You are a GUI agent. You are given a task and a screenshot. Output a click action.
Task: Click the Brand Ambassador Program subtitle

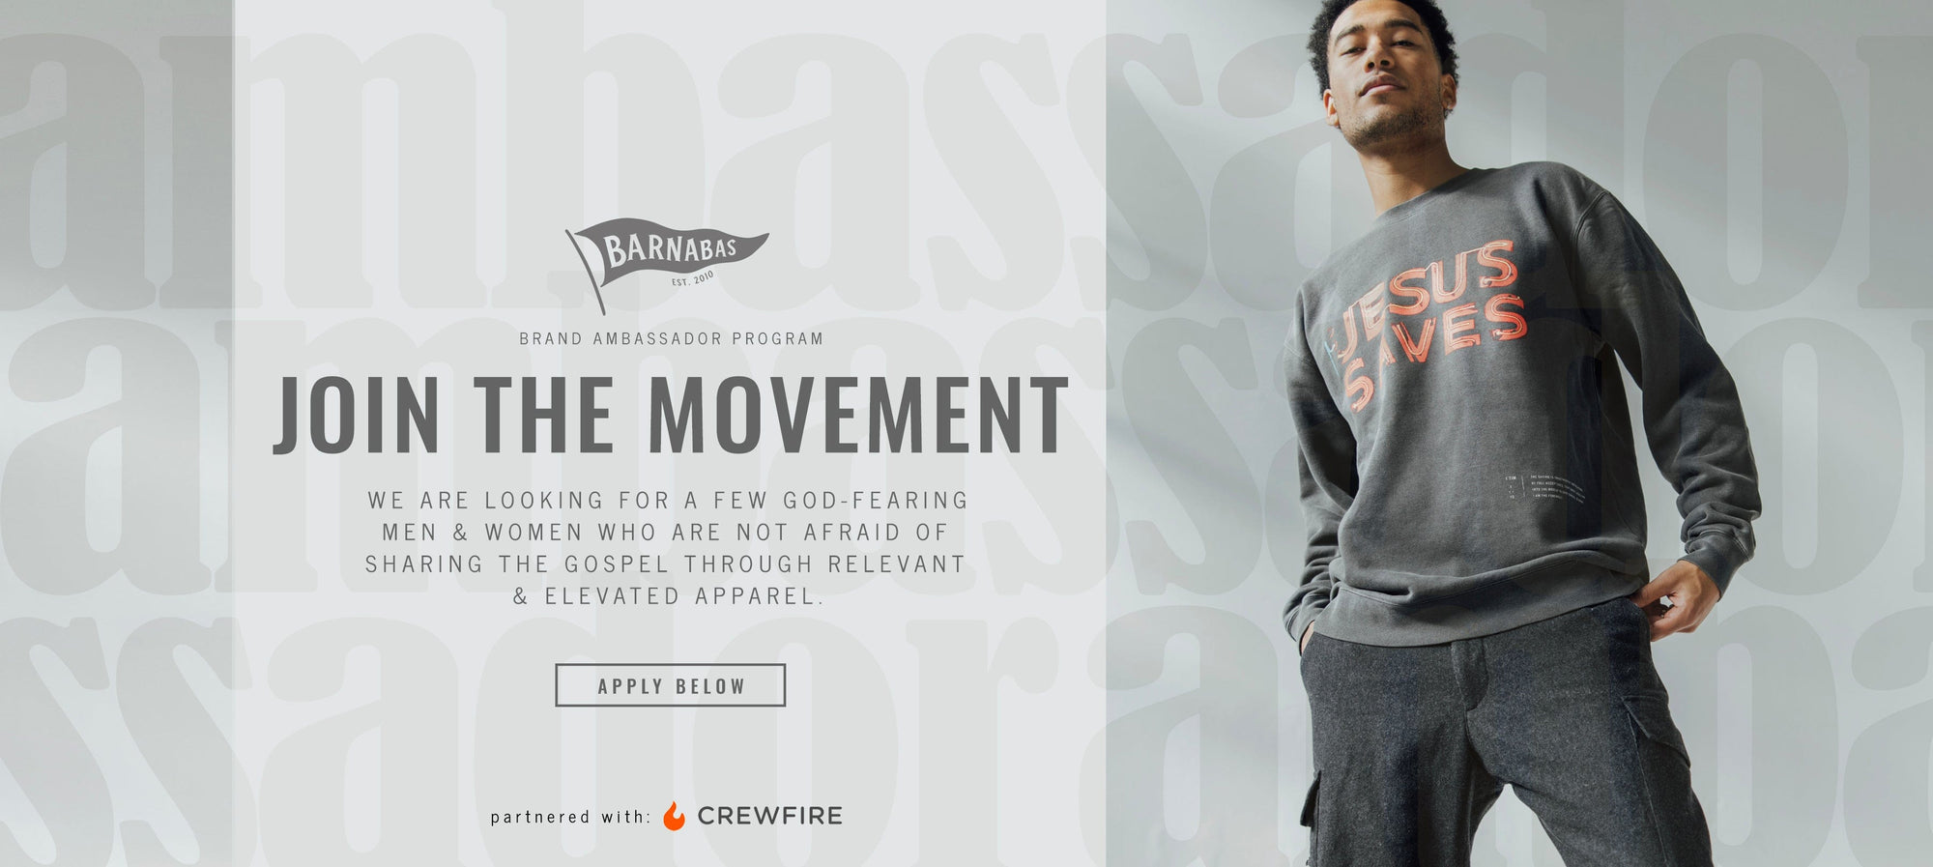[672, 339]
